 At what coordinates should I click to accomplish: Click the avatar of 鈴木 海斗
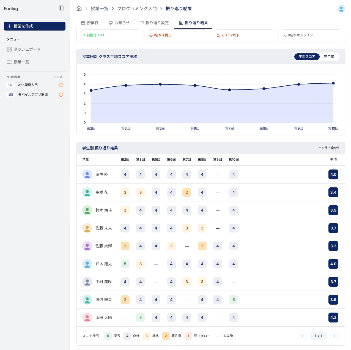[87, 210]
